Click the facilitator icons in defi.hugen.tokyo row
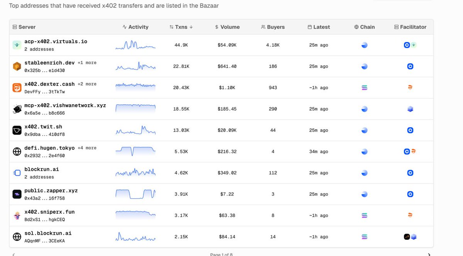 click(x=410, y=151)
